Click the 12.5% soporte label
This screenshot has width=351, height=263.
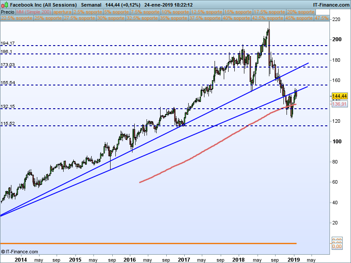(x=207, y=12)
